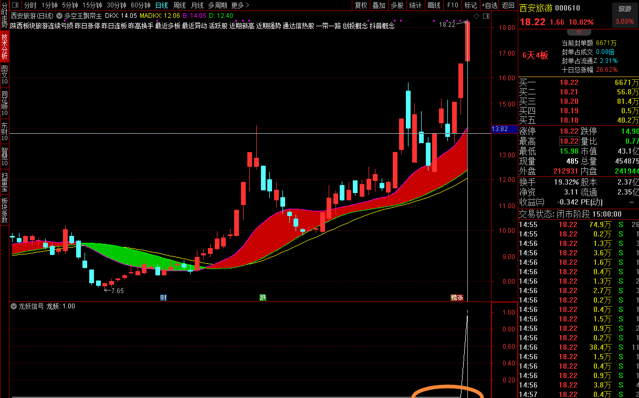Click the 叠加 overlay button
This screenshot has width=639, height=398.
click(379, 5)
